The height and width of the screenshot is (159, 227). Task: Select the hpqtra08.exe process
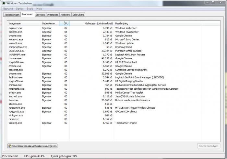pos(113,81)
